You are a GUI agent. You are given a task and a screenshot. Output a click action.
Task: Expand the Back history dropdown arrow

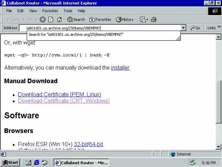(x=24, y=20)
